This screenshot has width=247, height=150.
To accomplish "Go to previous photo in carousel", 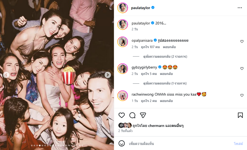I will [6, 75].
